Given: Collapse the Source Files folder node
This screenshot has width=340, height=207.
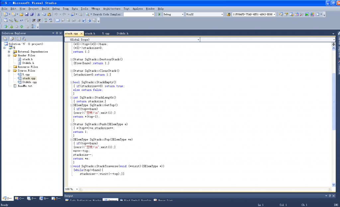Looking at the screenshot, I should click(9, 71).
